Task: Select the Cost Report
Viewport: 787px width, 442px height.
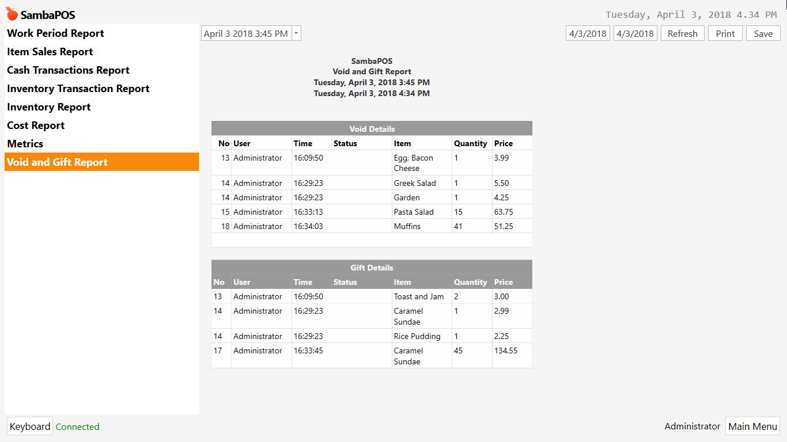Action: click(x=35, y=125)
